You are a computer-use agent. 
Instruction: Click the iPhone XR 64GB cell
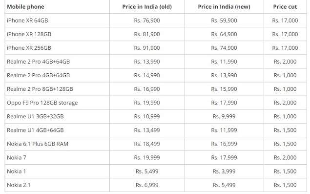(x=27, y=21)
